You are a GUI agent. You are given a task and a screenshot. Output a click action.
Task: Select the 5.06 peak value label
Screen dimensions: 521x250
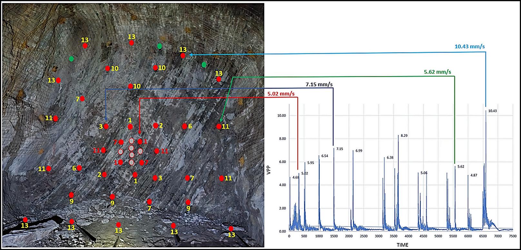pos(424,173)
